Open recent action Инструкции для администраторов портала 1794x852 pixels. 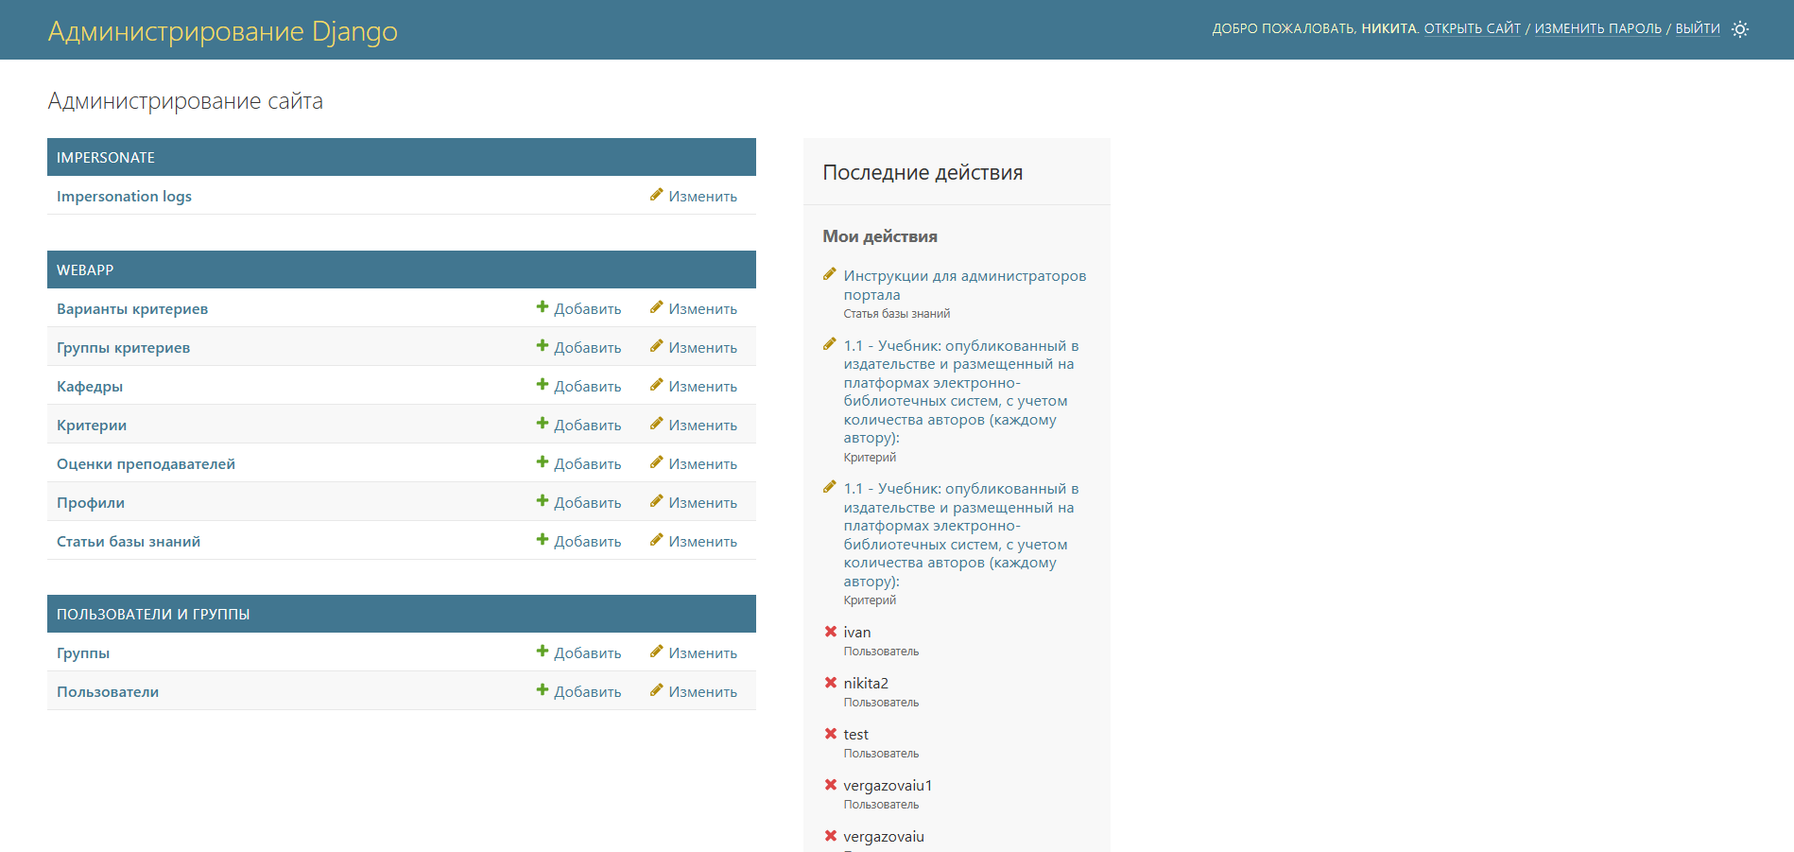(x=965, y=285)
